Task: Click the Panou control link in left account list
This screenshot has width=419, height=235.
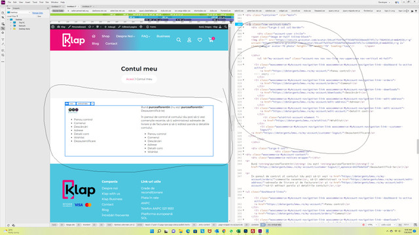Action: point(83,119)
